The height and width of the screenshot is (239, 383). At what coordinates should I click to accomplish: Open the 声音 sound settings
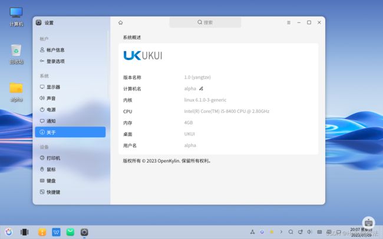coord(70,98)
